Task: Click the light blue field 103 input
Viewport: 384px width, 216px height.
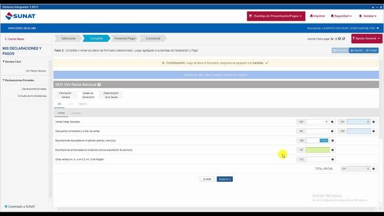Action: pos(359,131)
